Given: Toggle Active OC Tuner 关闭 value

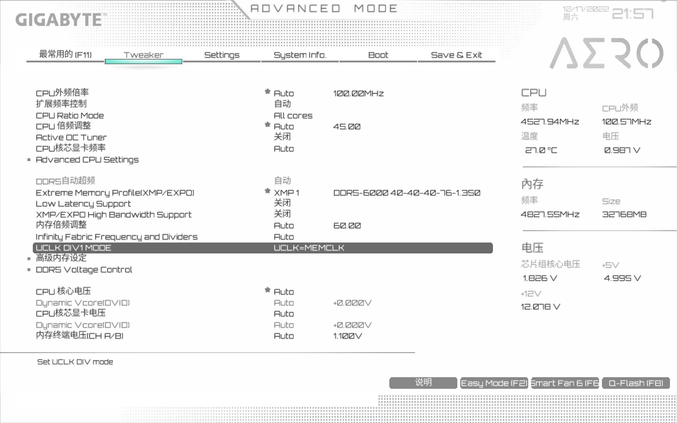Looking at the screenshot, I should (282, 137).
